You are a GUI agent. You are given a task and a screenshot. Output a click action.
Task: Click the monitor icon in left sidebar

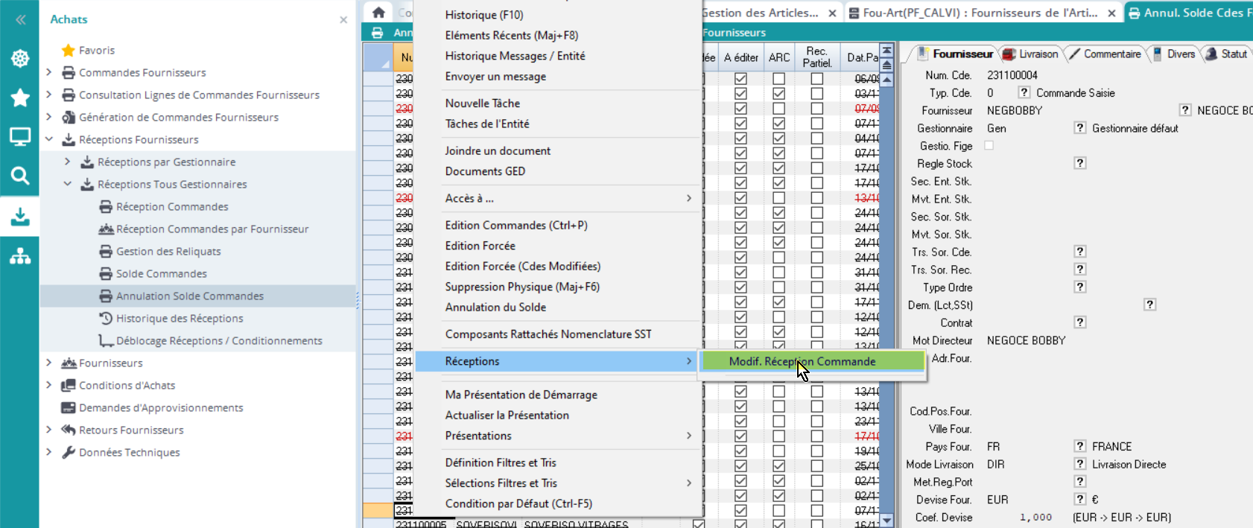pos(20,137)
